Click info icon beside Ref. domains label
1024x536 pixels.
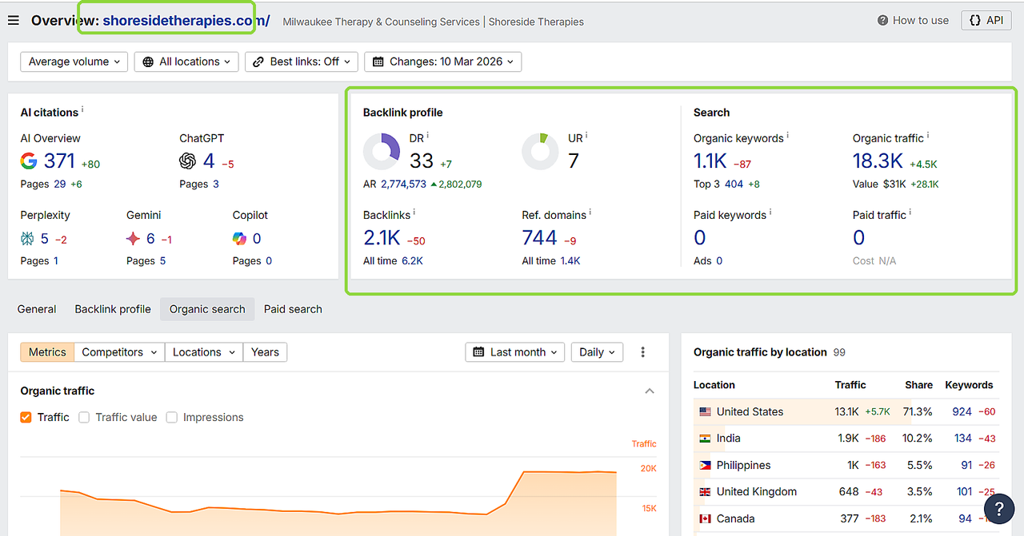click(590, 213)
